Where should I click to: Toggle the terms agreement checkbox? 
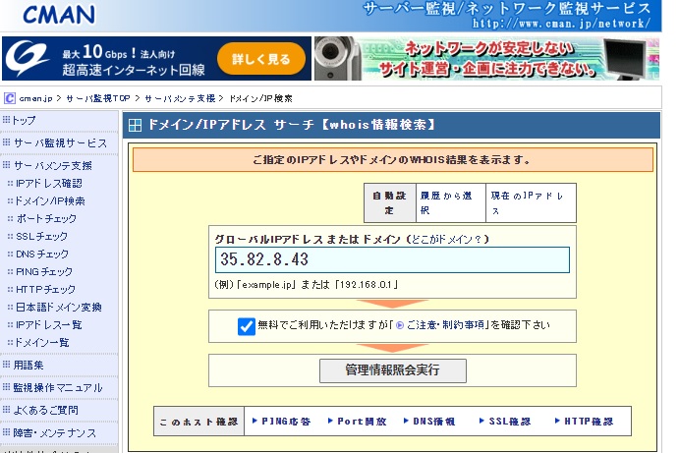(x=247, y=326)
